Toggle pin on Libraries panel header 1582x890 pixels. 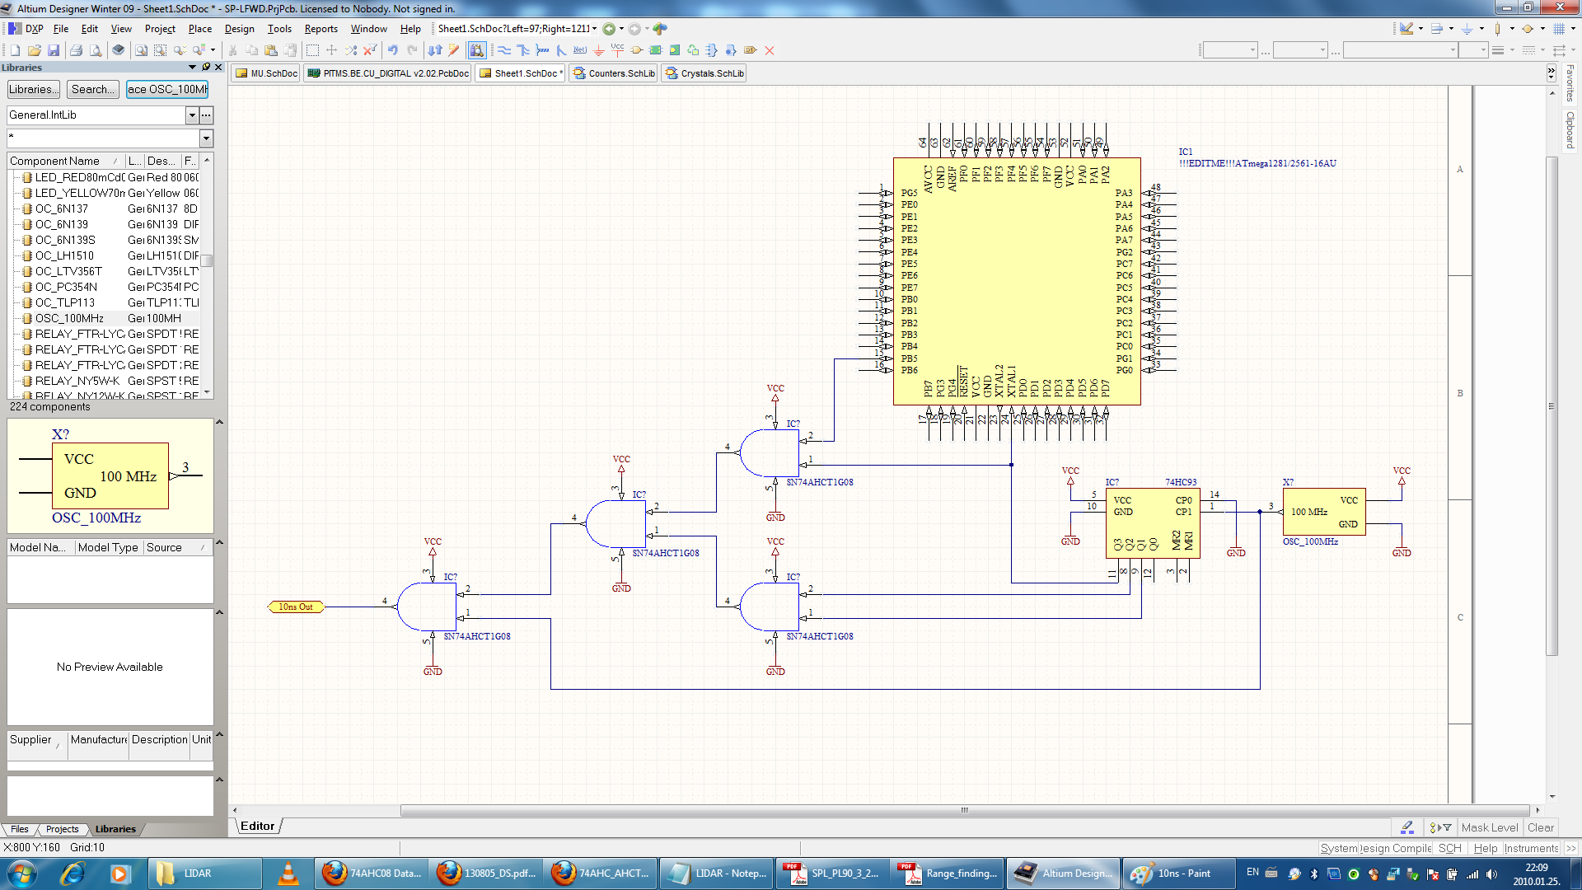point(206,68)
